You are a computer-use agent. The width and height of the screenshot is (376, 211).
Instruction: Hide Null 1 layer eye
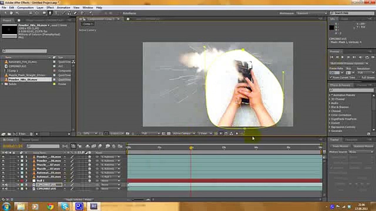point(3,181)
